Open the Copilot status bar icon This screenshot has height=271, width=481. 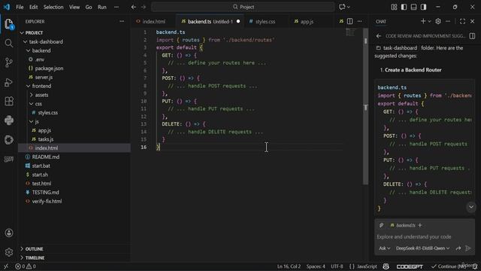tap(386, 266)
